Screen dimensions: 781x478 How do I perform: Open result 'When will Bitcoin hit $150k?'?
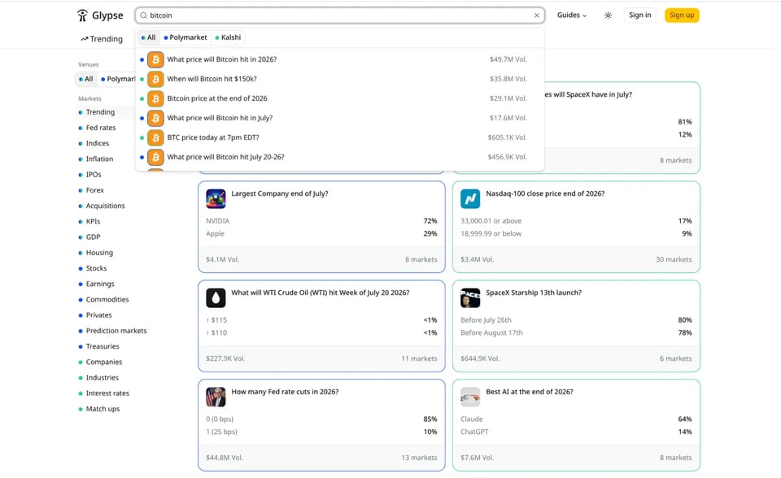[x=340, y=79]
